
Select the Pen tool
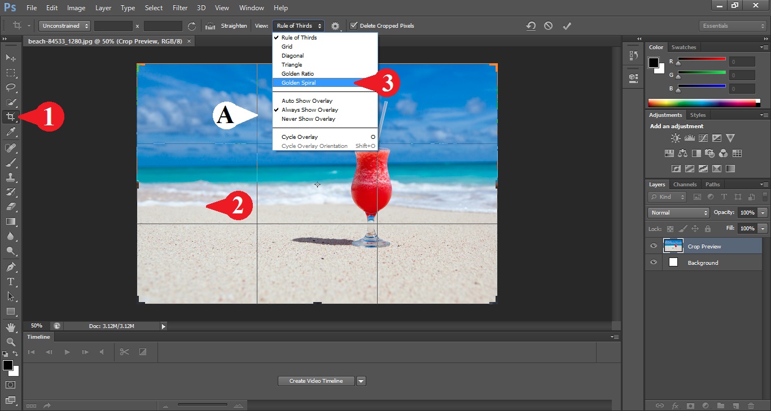click(11, 266)
